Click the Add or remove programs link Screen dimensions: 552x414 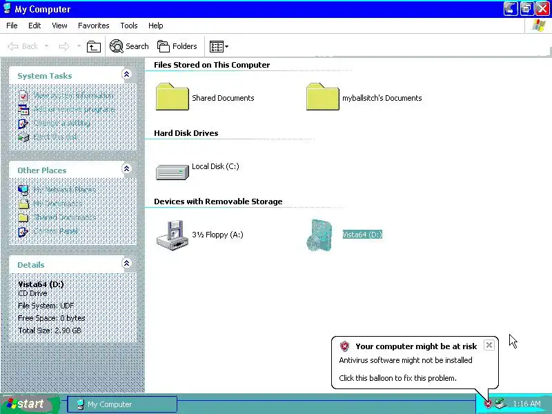(75, 110)
